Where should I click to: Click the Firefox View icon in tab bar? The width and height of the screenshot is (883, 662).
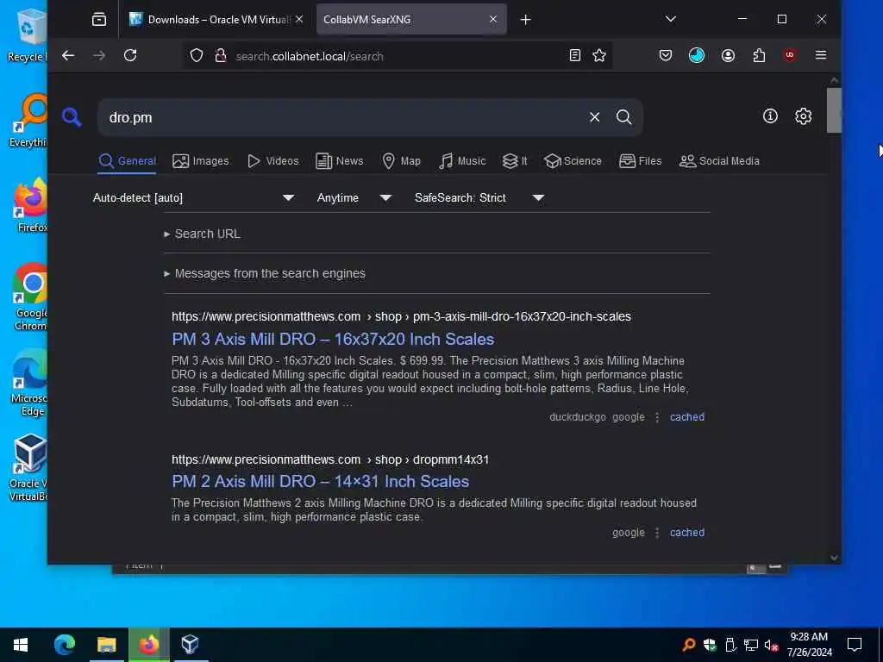pyautogui.click(x=99, y=20)
